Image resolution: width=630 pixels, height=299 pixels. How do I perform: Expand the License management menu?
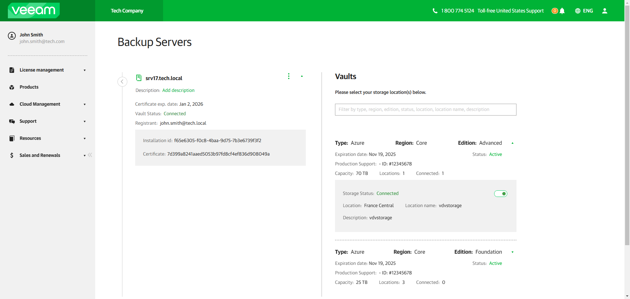(x=48, y=70)
